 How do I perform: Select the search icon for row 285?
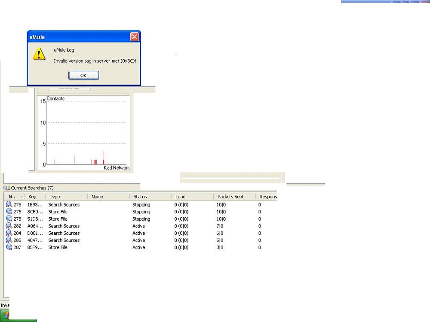[x=9, y=240]
